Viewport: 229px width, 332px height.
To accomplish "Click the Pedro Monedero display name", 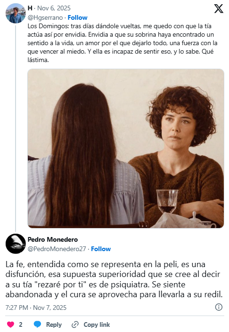I will pos(53,239).
